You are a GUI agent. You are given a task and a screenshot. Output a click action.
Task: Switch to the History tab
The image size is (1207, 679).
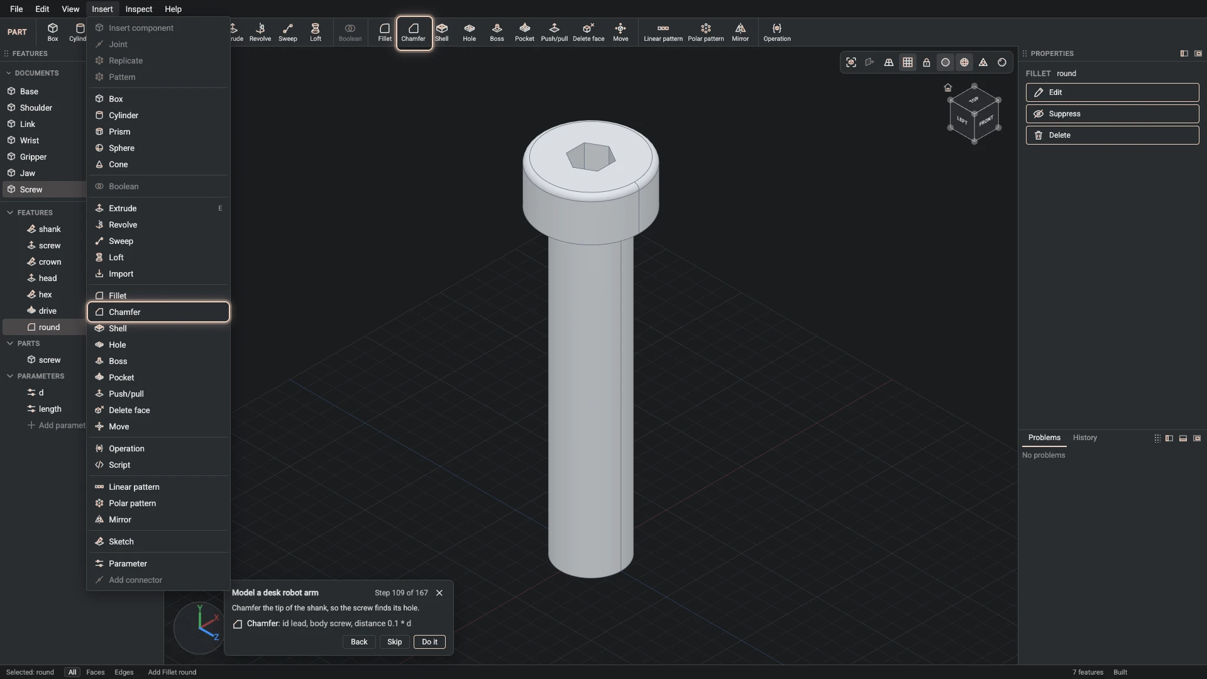tap(1085, 438)
